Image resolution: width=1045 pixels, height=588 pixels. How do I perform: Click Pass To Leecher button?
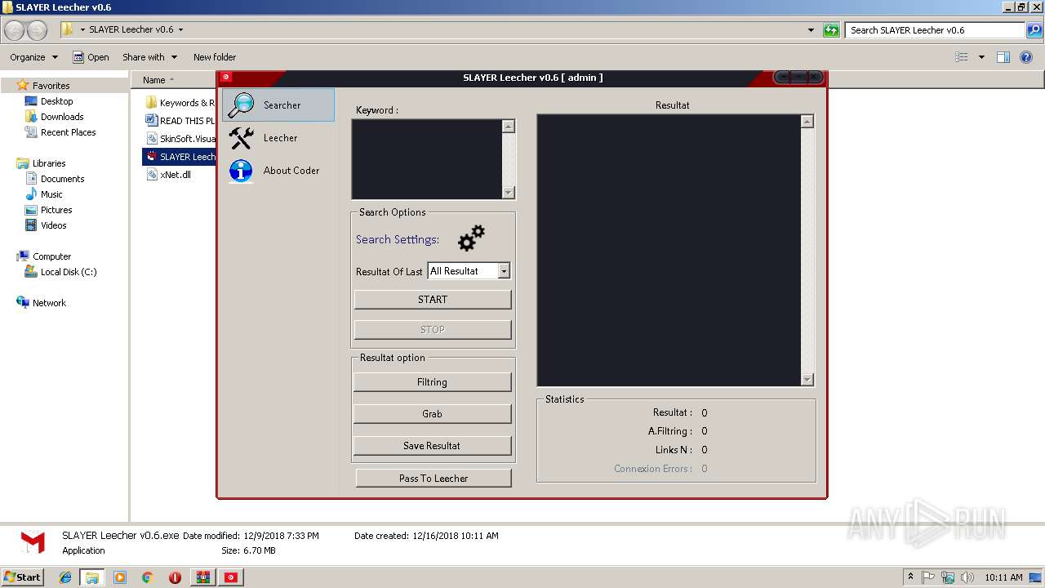click(434, 479)
